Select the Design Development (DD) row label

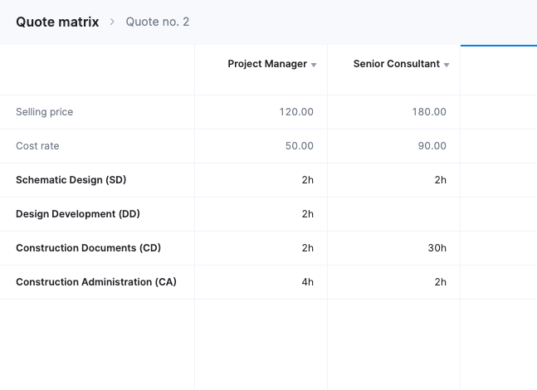78,214
